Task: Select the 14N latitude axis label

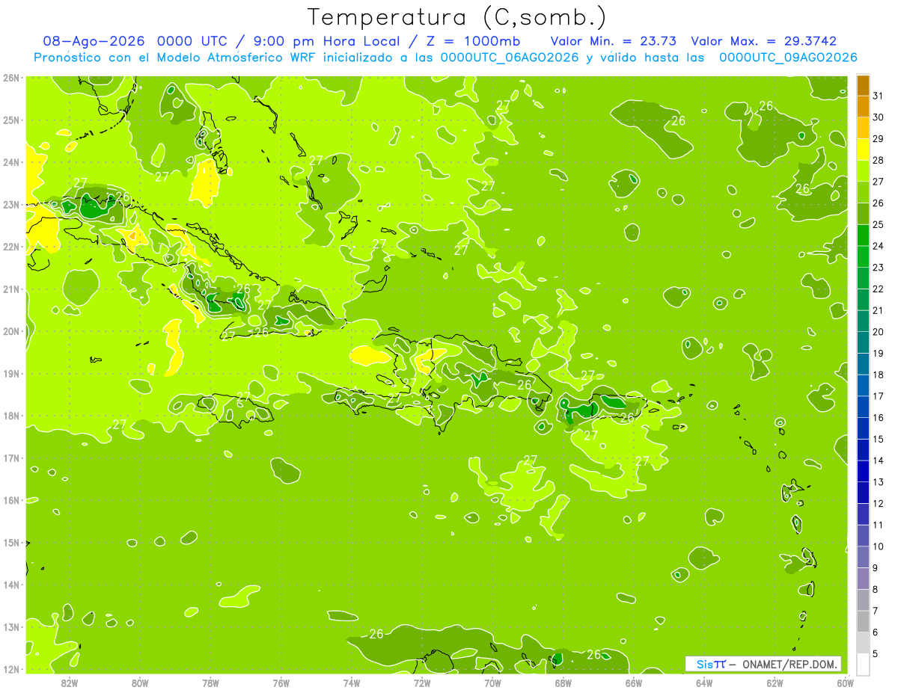Action: pyautogui.click(x=11, y=585)
